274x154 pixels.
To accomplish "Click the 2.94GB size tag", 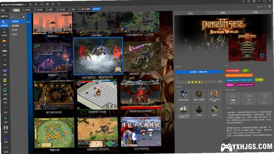I will [259, 80].
